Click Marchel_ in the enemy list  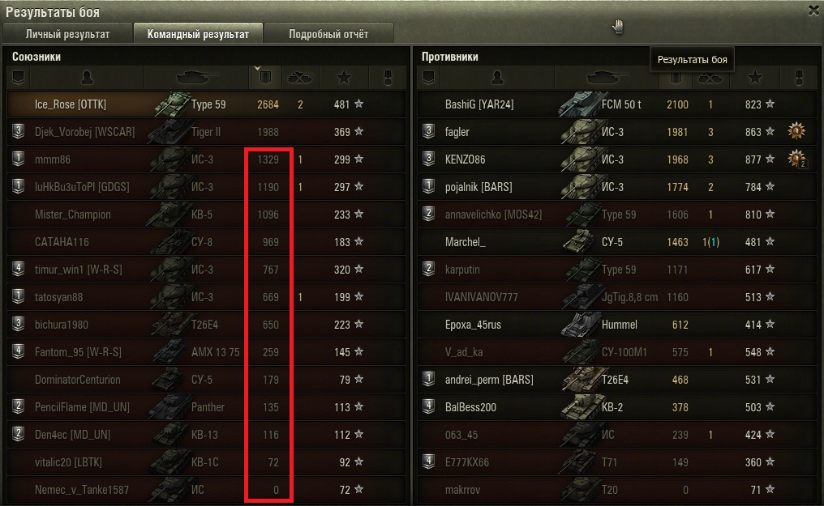click(465, 242)
